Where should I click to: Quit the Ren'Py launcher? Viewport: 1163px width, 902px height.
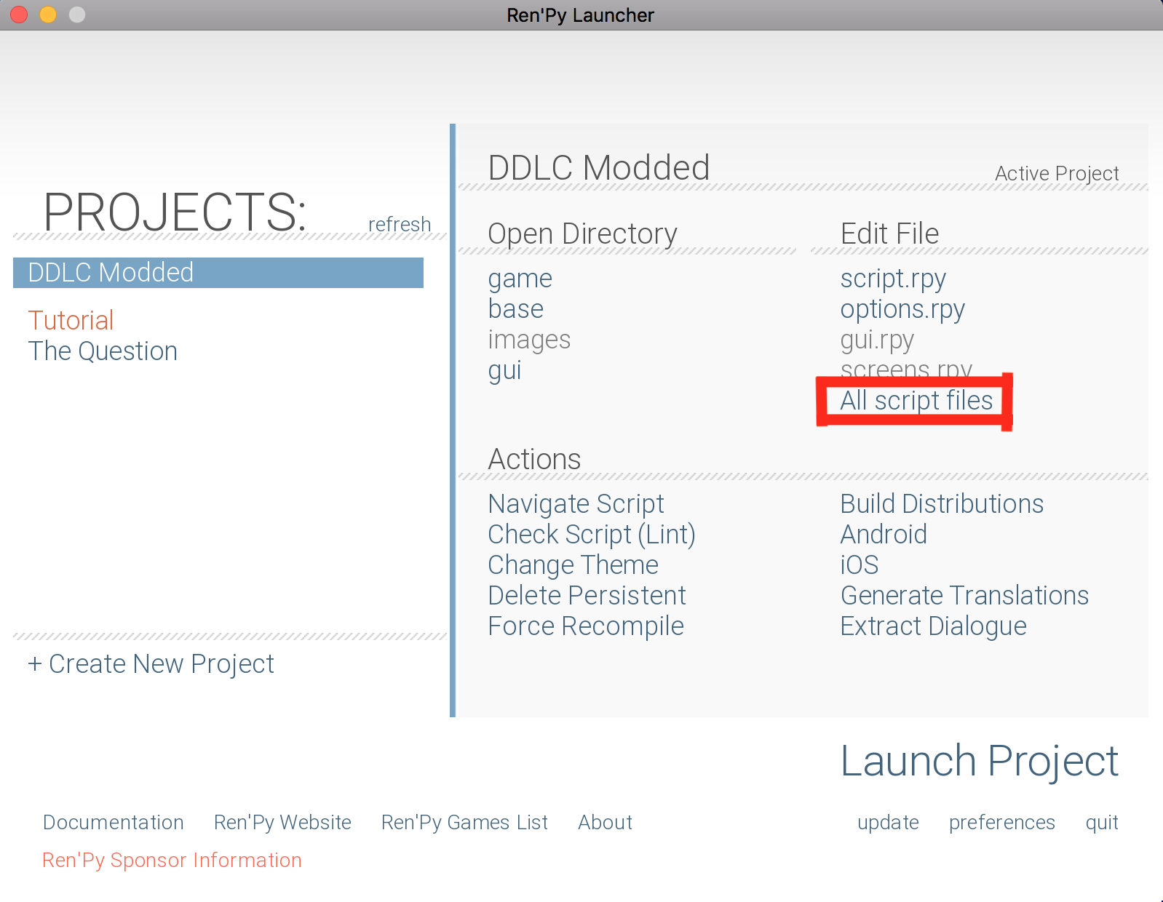[x=1102, y=823]
